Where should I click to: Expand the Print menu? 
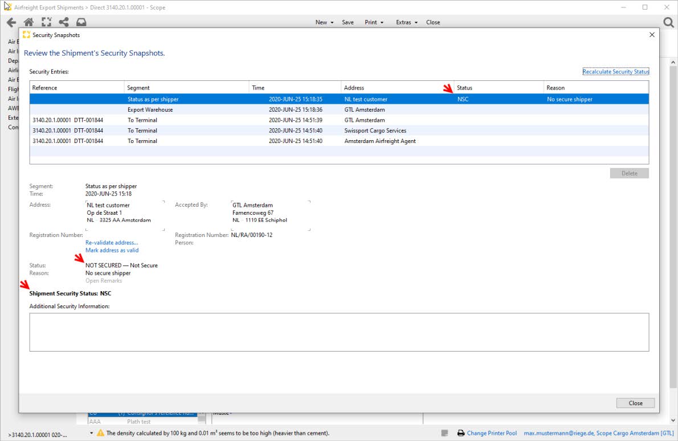coord(374,22)
